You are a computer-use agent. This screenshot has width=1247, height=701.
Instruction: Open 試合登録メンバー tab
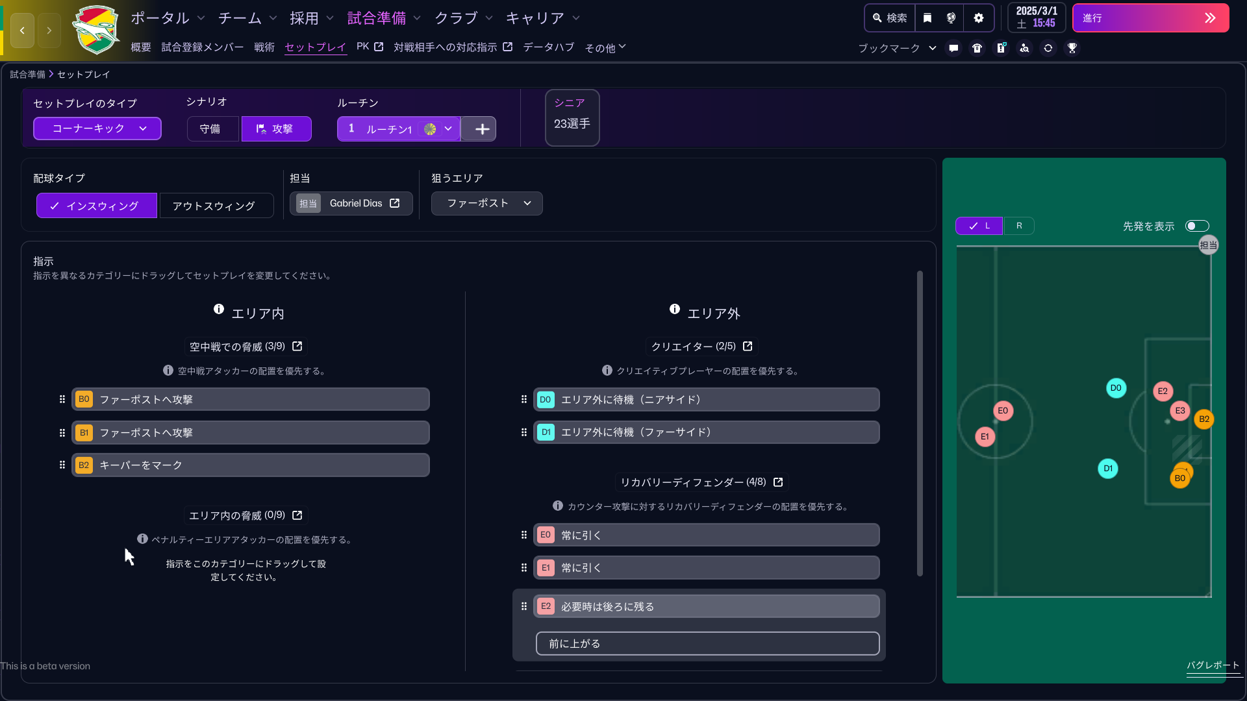(203, 47)
